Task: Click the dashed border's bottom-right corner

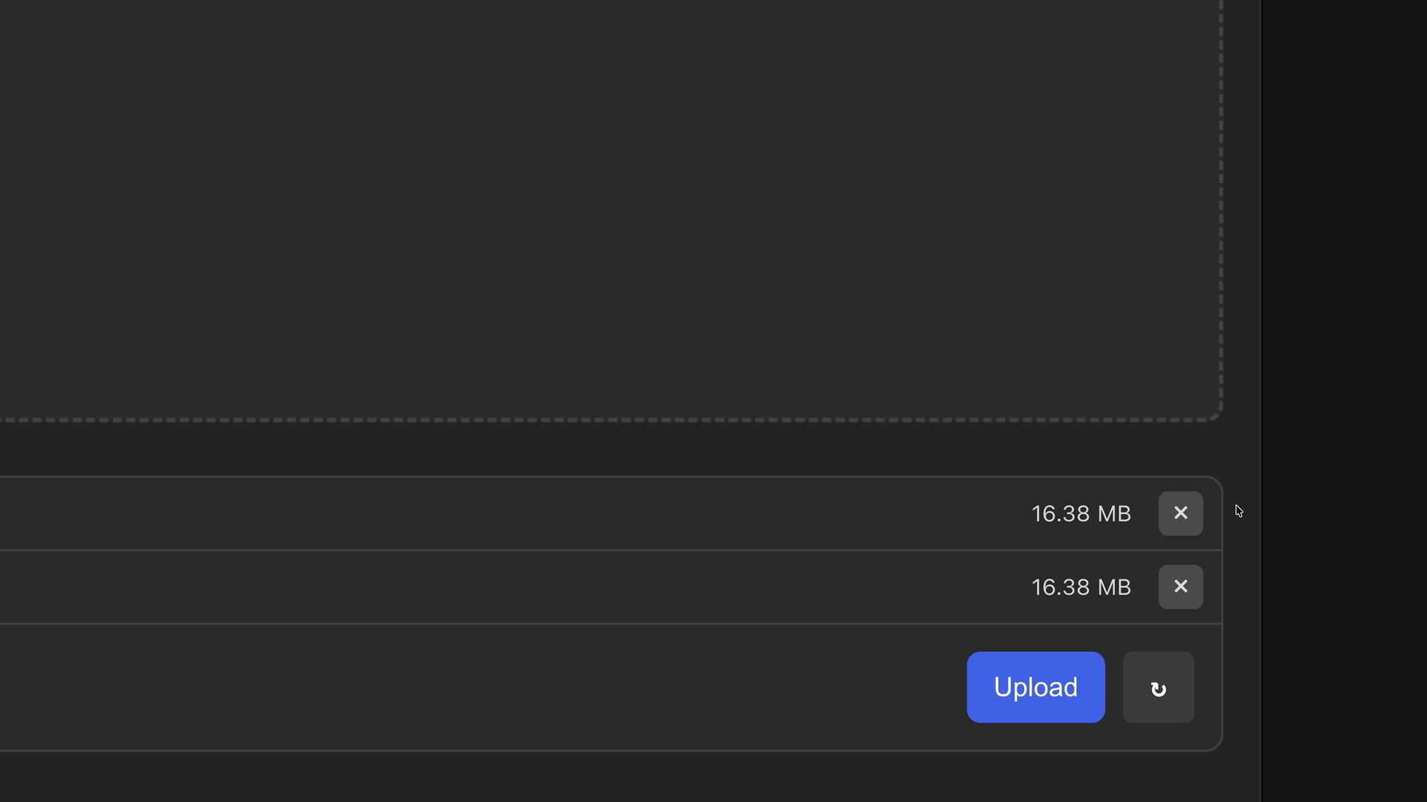Action: point(1215,414)
